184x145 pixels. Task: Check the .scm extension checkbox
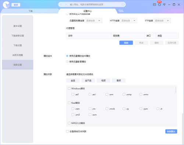pyautogui.click(x=90, y=114)
